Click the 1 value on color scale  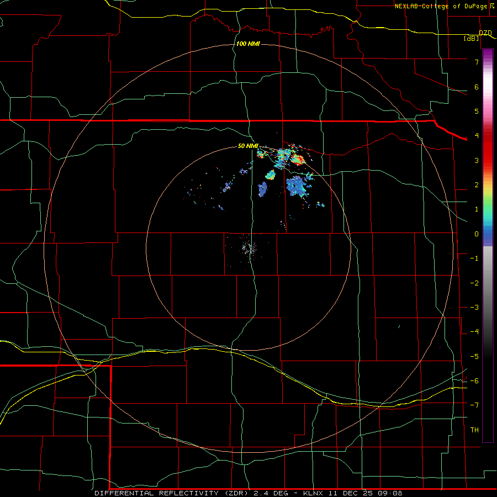pos(477,209)
